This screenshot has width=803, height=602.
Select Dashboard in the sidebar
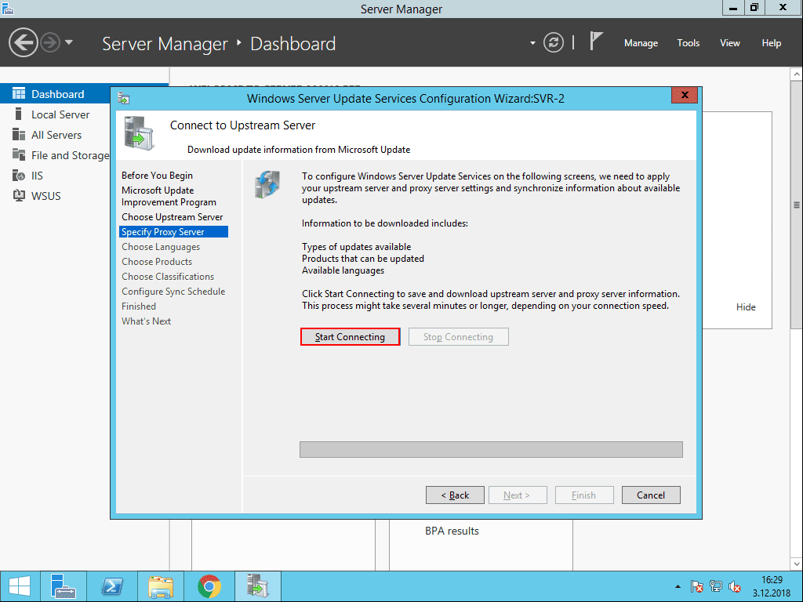click(x=56, y=94)
